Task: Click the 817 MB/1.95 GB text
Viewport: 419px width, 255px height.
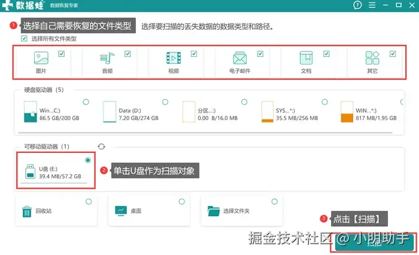Action: pos(376,118)
